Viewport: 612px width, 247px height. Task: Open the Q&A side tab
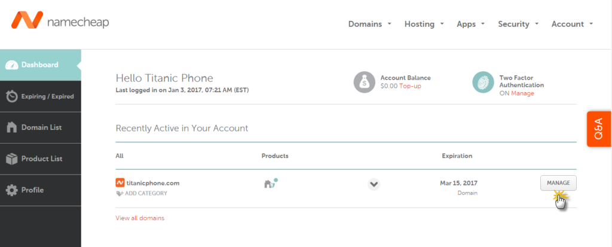click(599, 129)
